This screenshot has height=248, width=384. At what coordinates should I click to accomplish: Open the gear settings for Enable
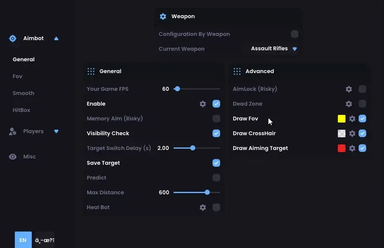point(203,104)
